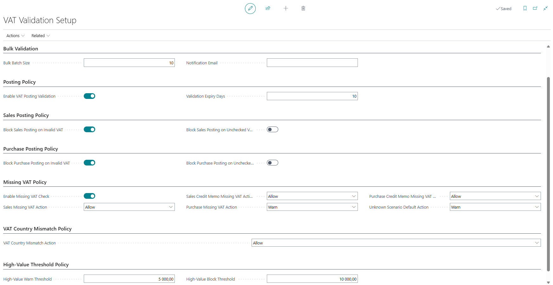Image resolution: width=553 pixels, height=285 pixels.
Task: Toggle Enable VAT Posting Validation switch
Action: 89,96
